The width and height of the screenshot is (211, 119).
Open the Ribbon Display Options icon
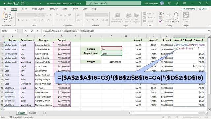point(185,3)
